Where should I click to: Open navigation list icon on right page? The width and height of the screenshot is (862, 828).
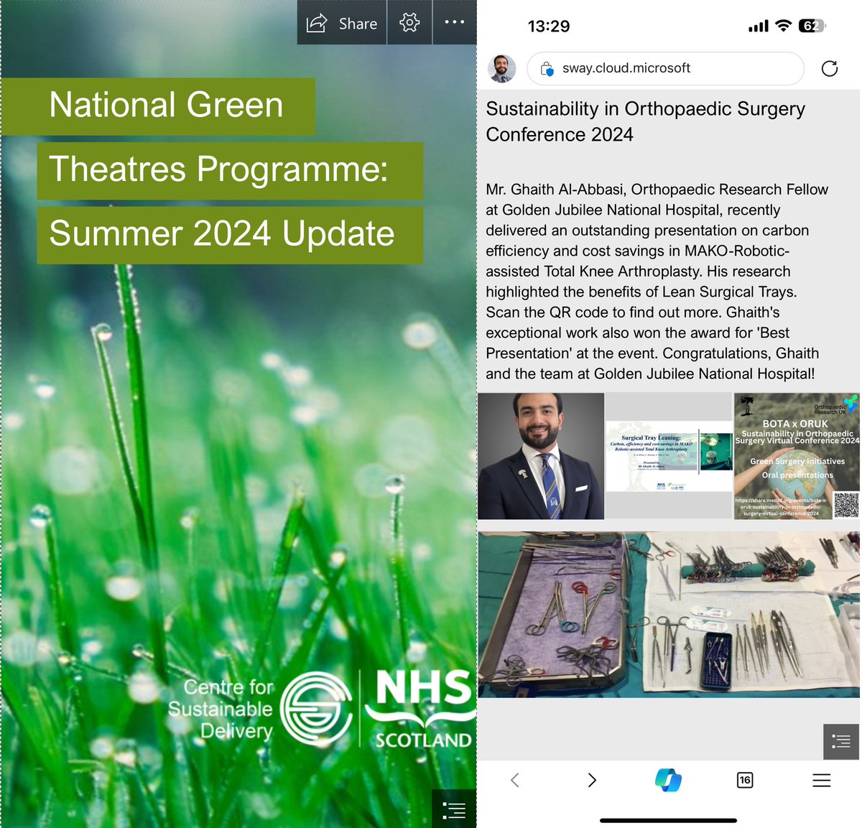coord(840,741)
